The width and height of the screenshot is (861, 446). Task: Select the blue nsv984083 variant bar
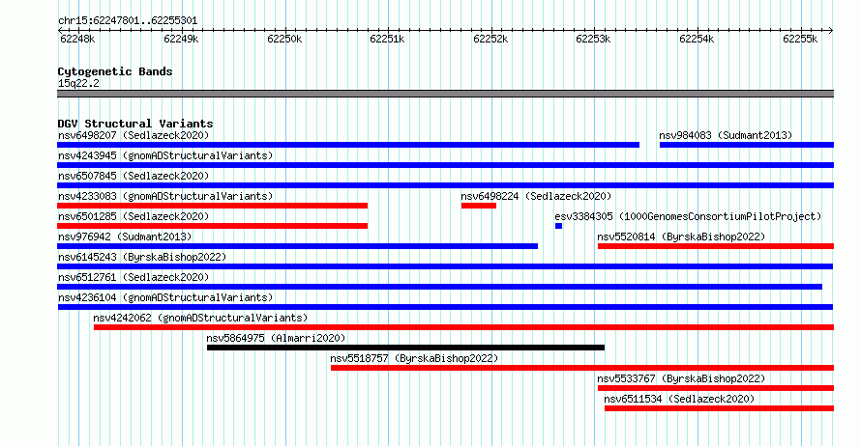[x=747, y=145]
